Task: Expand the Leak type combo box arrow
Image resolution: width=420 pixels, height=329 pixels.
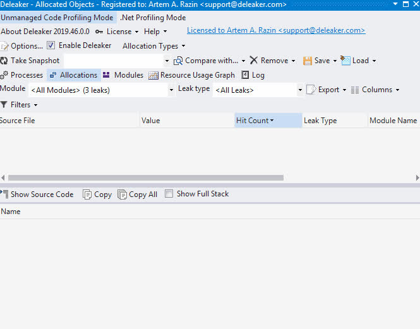Action: 300,90
